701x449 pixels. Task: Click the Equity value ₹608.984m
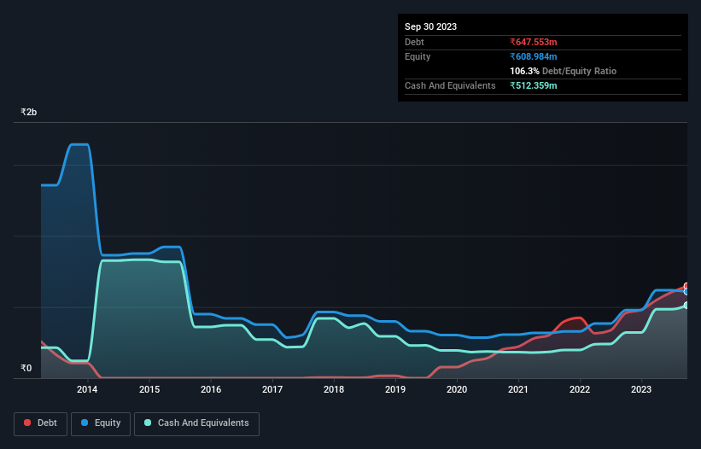click(x=534, y=56)
